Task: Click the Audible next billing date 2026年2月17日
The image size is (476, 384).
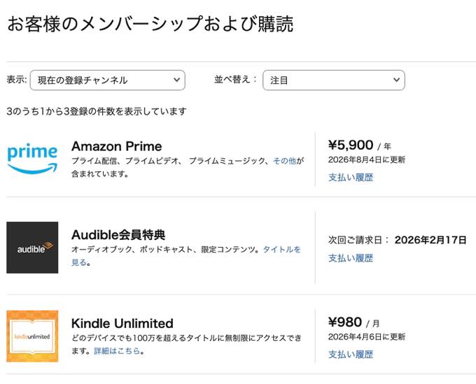Action: (430, 240)
